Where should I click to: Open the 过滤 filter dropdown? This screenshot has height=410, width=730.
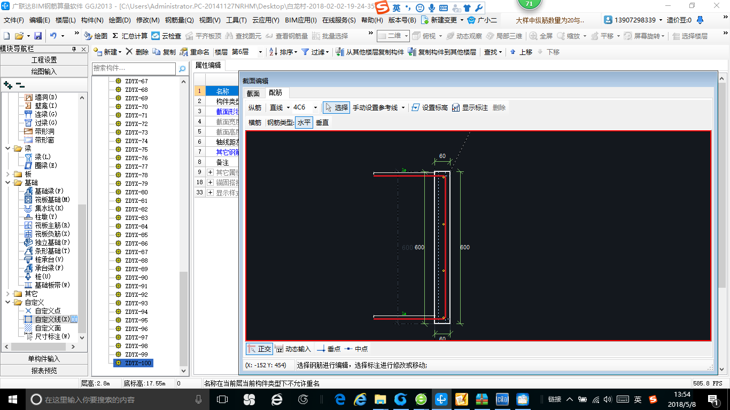point(315,52)
